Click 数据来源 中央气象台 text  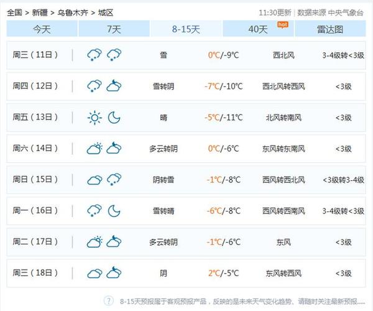coord(331,12)
